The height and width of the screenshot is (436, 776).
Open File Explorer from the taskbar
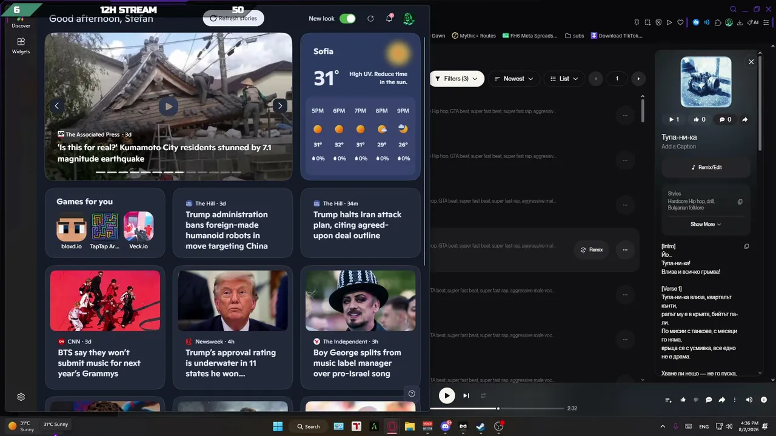tap(410, 426)
